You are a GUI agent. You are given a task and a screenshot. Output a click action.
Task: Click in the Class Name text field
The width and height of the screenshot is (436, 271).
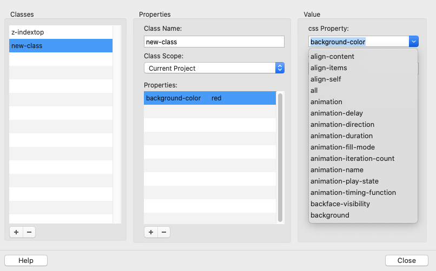pyautogui.click(x=214, y=42)
